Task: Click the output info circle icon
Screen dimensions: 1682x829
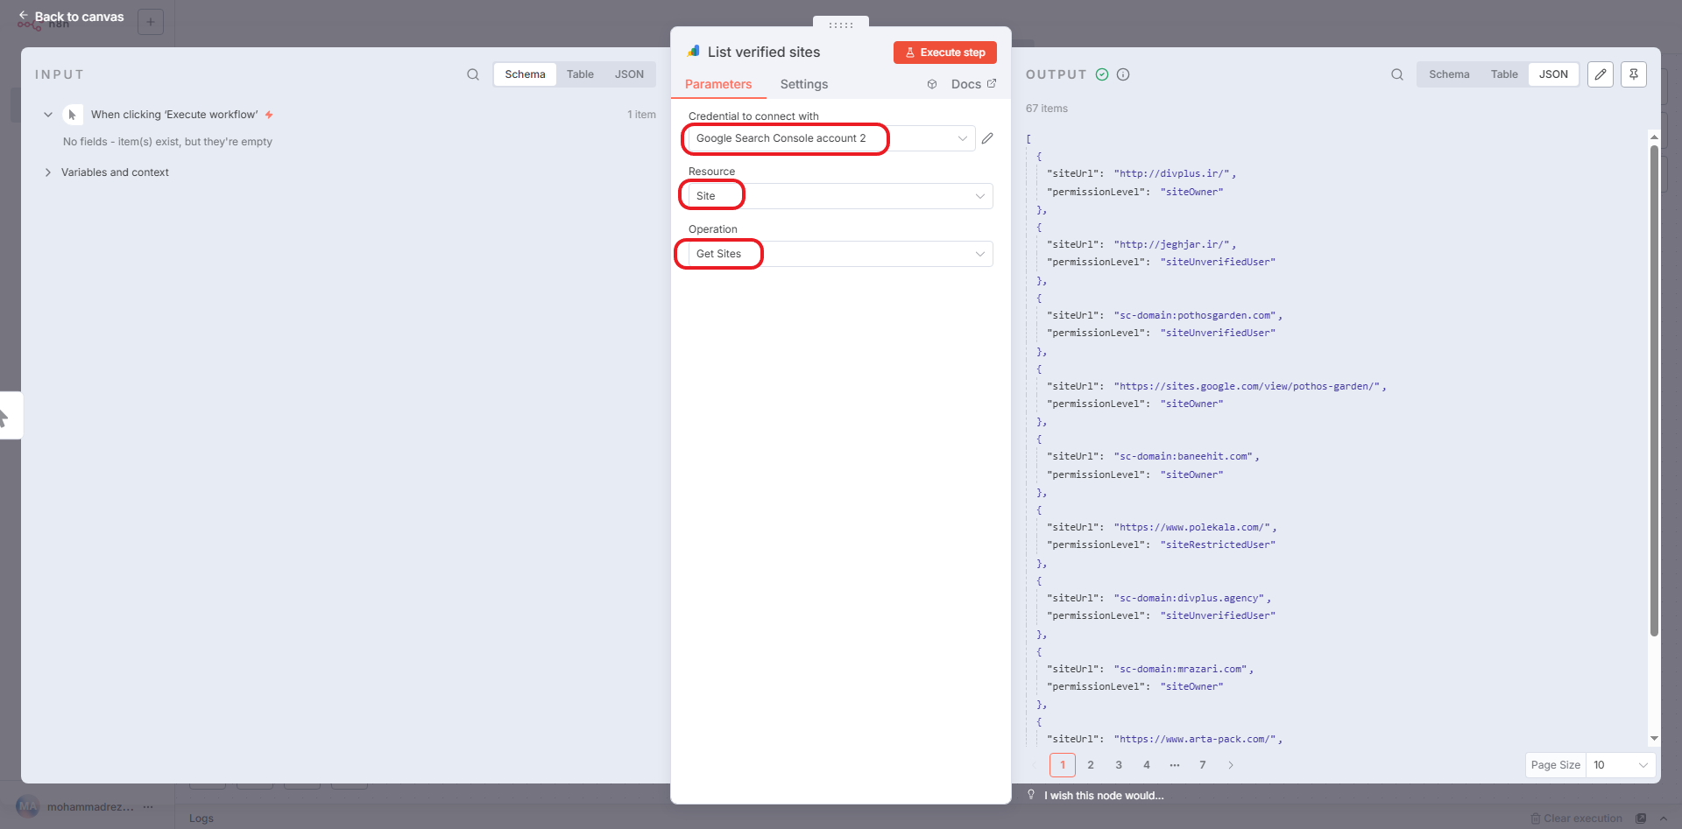Action: (1123, 74)
